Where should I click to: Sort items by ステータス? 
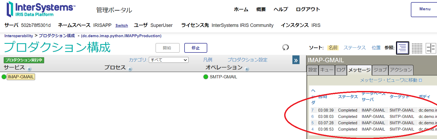click(355, 48)
